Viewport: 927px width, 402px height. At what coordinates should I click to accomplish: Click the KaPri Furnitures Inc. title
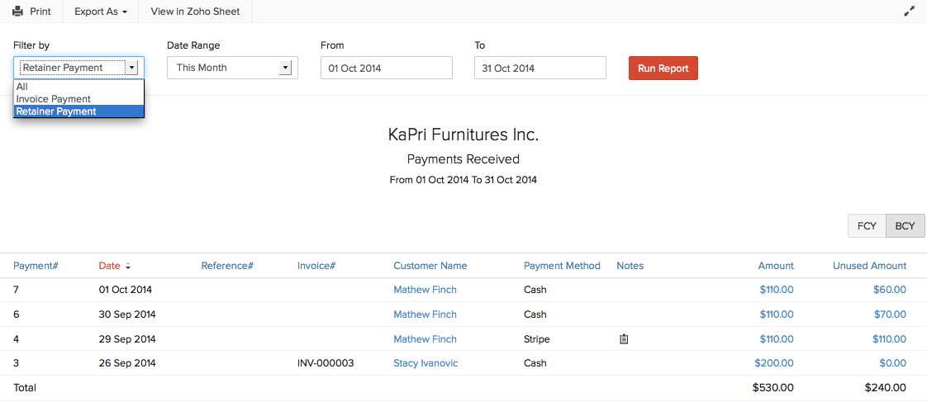coord(463,135)
